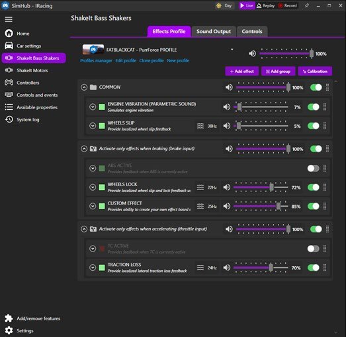The height and width of the screenshot is (337, 346).
Task: Expand Custom Effect settings
Action: click(x=93, y=207)
